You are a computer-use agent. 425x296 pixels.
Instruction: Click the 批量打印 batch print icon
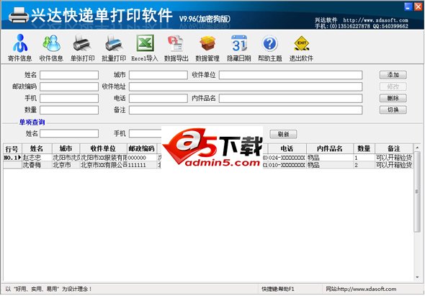pyautogui.click(x=114, y=48)
